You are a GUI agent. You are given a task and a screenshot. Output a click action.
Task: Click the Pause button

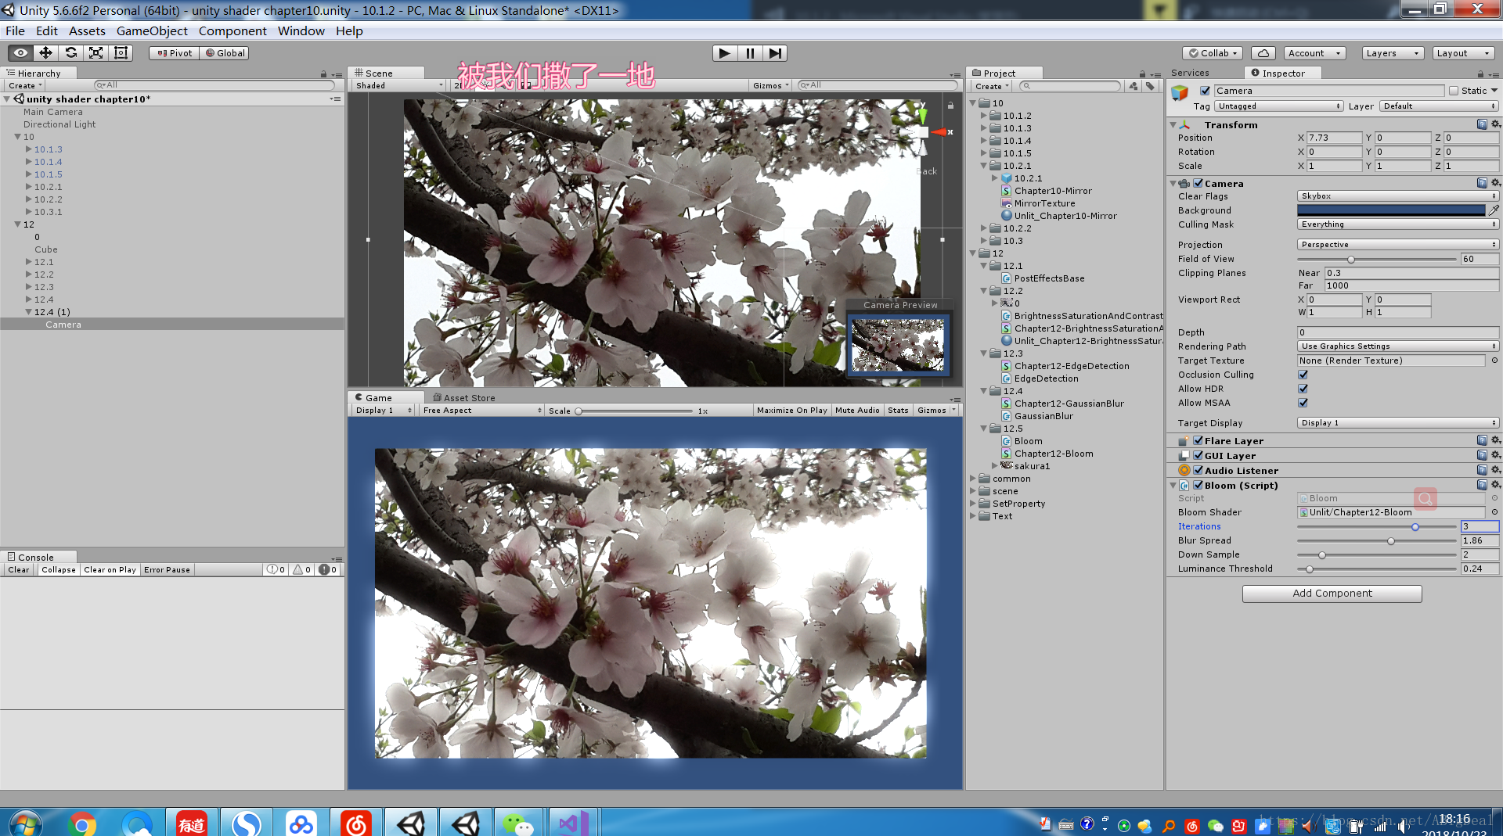[750, 53]
